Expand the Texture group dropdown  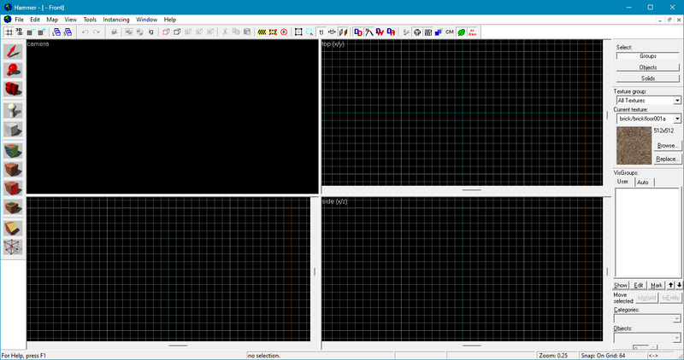(x=676, y=101)
